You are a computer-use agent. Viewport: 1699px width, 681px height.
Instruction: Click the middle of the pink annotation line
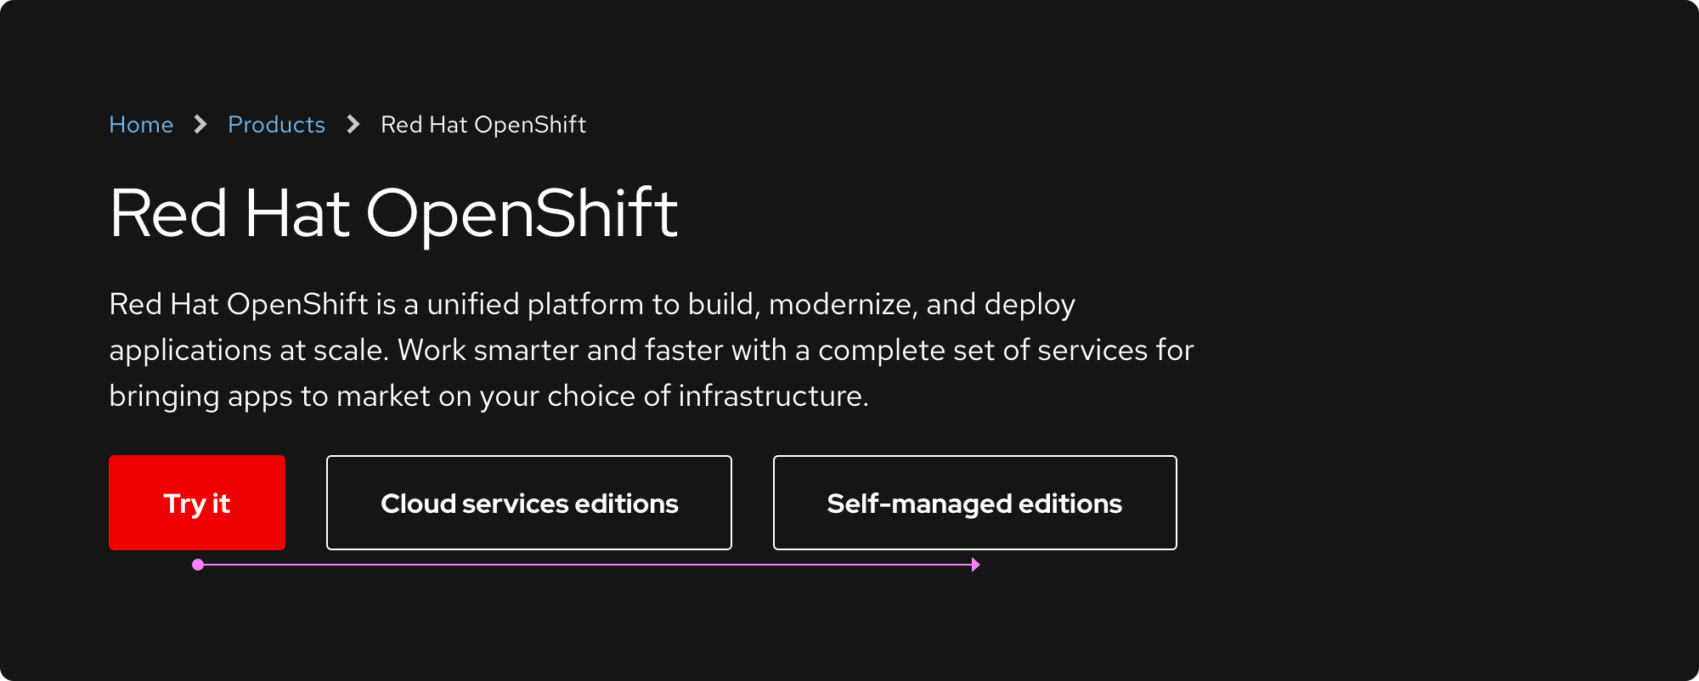(586, 565)
